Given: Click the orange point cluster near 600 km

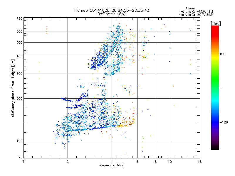Looking at the screenshot, I should [47, 30].
